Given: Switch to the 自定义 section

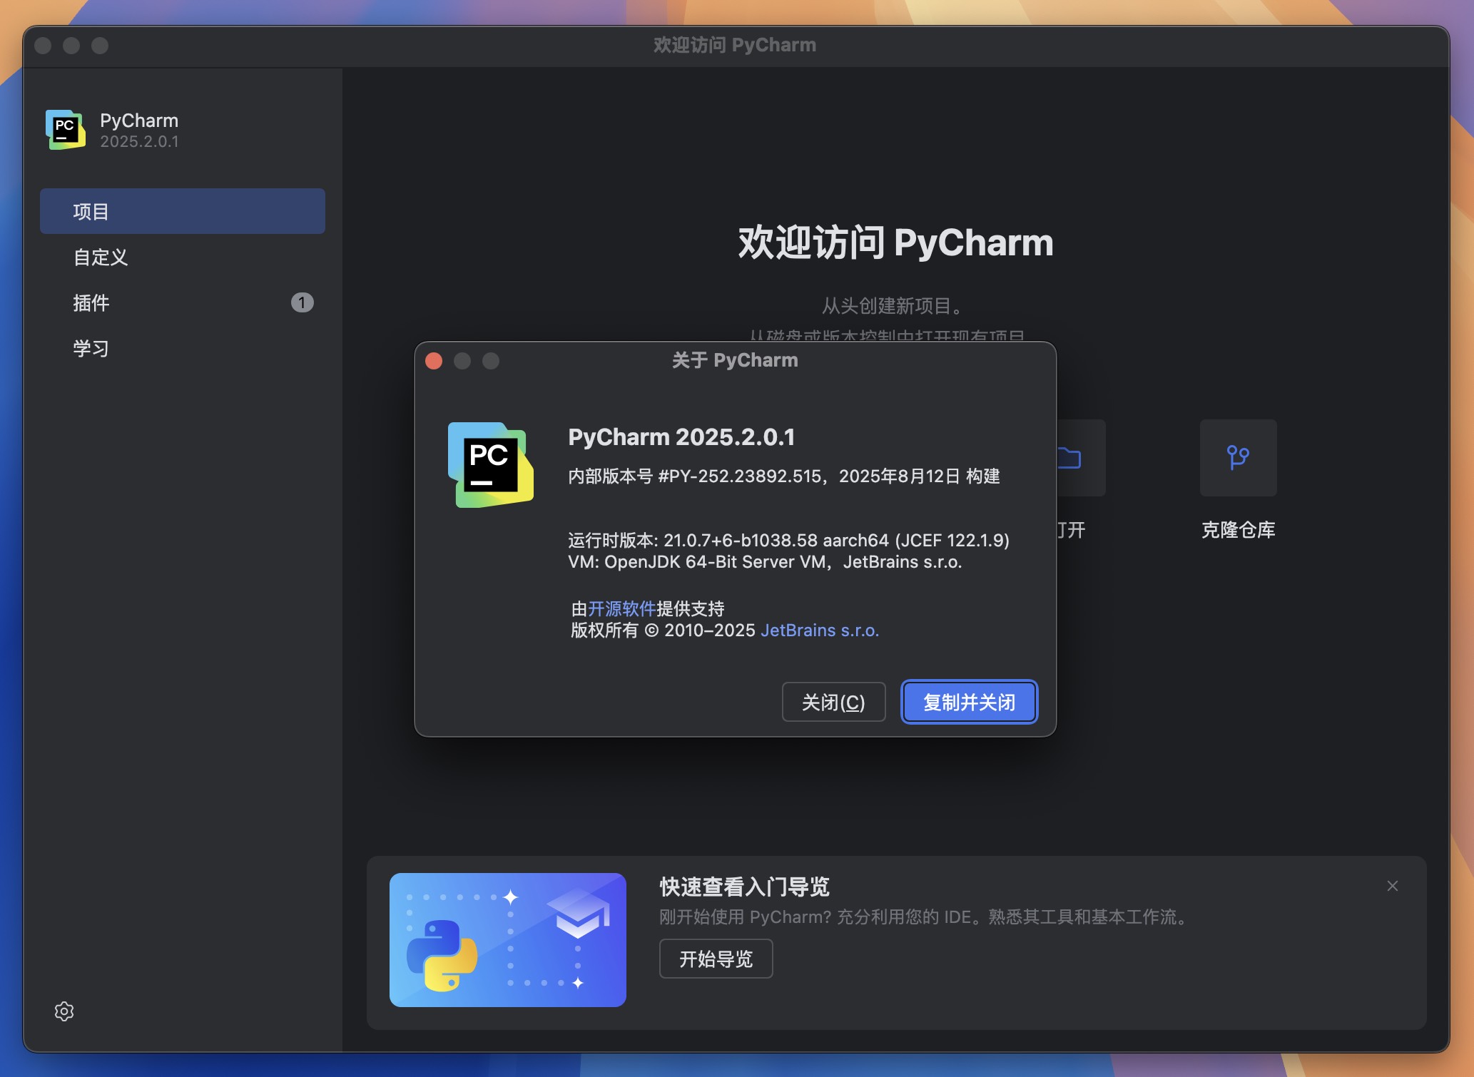Looking at the screenshot, I should click(x=101, y=257).
